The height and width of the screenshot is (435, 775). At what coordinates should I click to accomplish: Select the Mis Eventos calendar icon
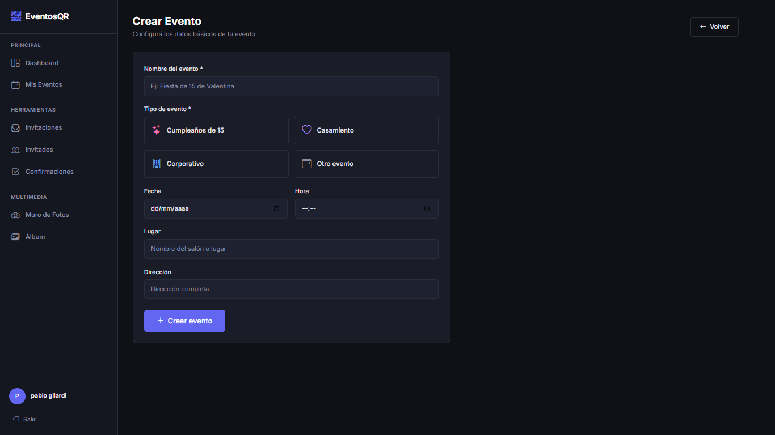pos(15,84)
